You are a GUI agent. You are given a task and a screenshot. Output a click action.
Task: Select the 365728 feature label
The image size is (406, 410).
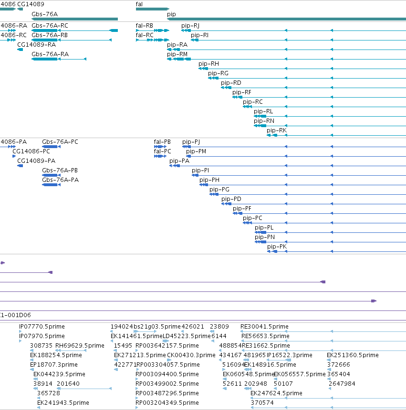[49, 393]
